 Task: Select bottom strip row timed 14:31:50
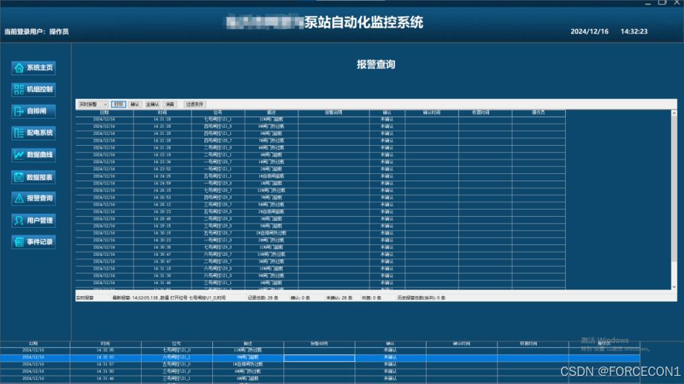pos(320,371)
